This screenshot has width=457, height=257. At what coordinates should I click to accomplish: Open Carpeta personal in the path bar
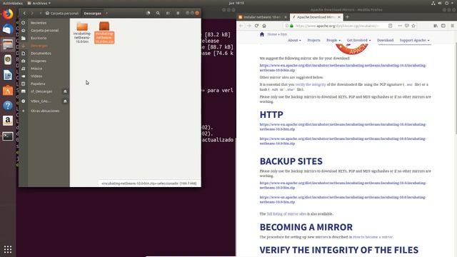(62, 13)
